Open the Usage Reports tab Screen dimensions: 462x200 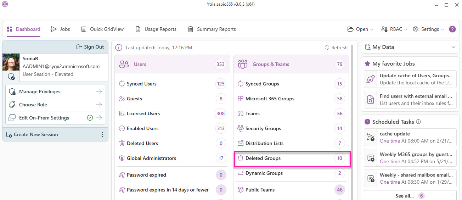(x=156, y=29)
